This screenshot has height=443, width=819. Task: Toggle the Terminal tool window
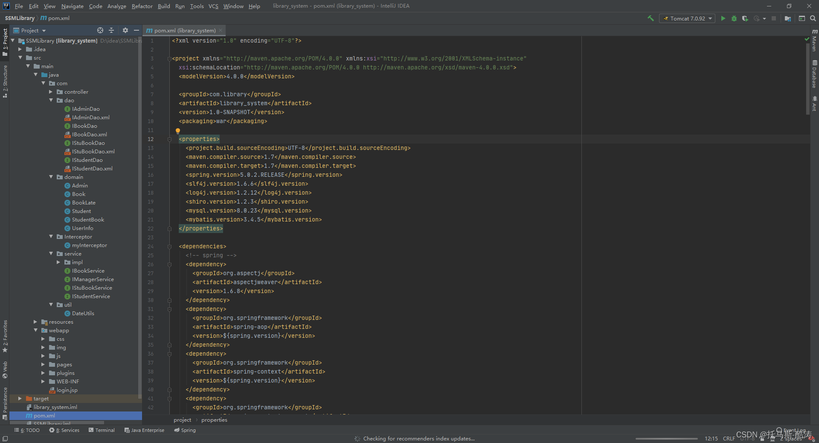[102, 430]
